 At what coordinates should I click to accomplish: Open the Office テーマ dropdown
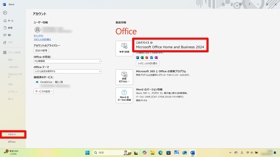point(67,71)
